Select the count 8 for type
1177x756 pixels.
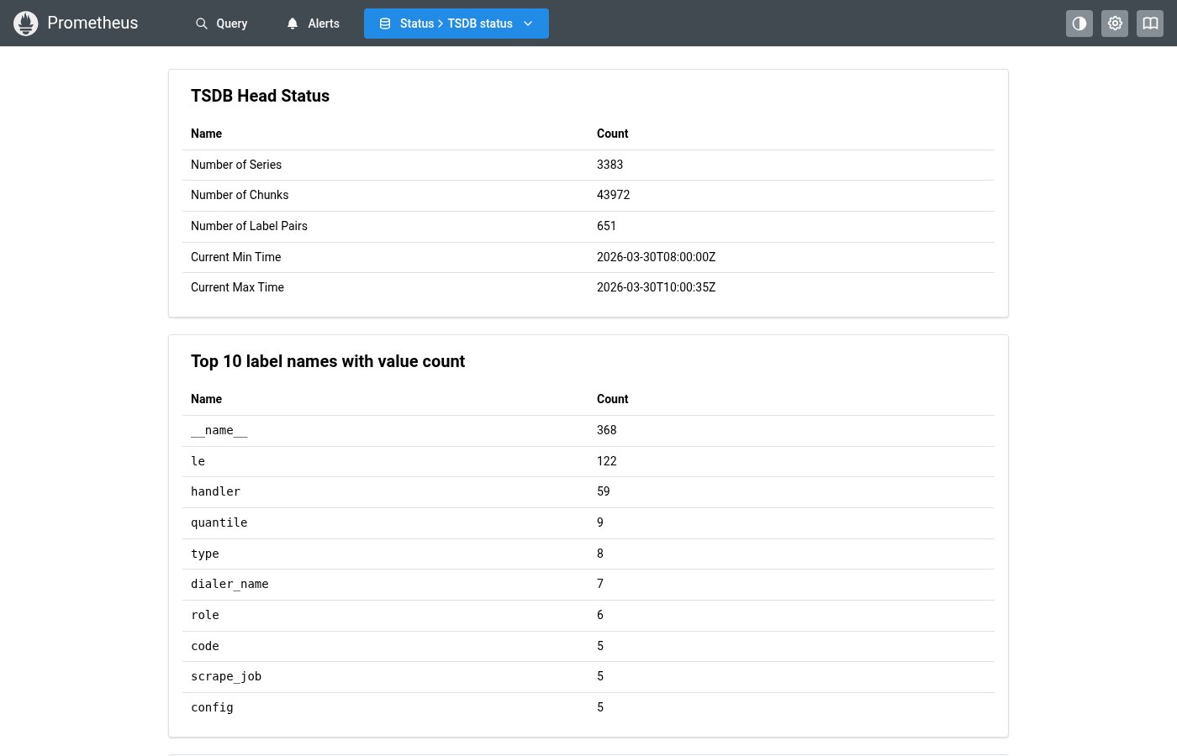(x=600, y=554)
